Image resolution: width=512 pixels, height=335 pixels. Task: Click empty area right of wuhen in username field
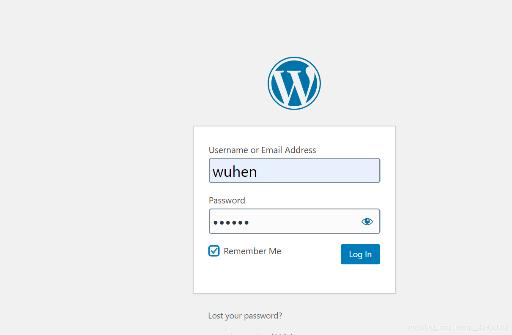pyautogui.click(x=317, y=171)
